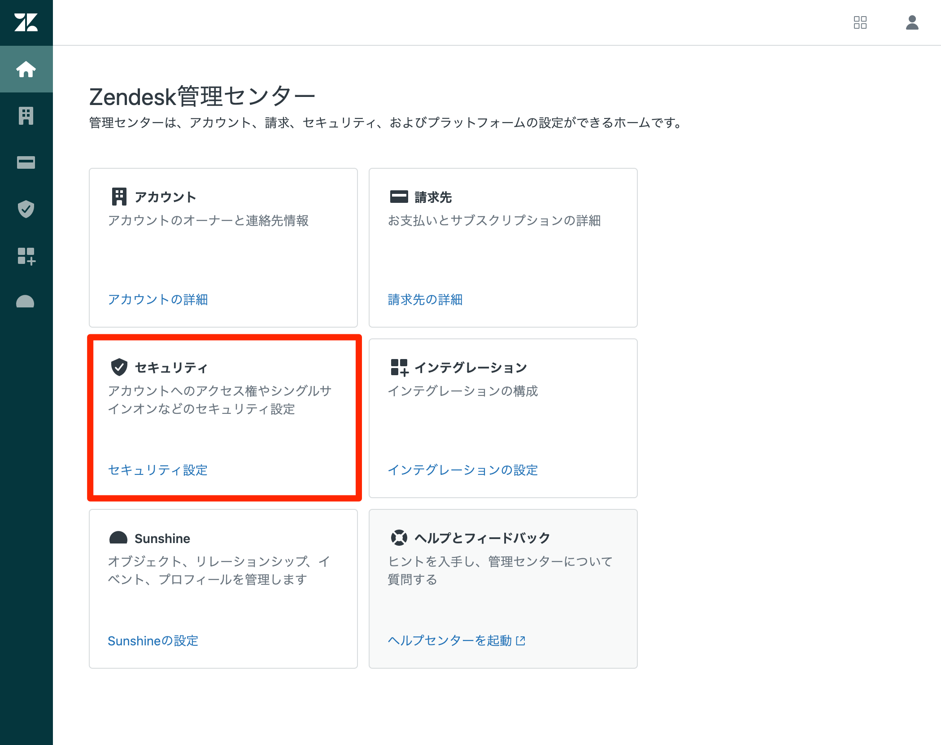The image size is (941, 745).
Task: Click the Sunshine card description about オブジェクト
Action: coord(219,570)
